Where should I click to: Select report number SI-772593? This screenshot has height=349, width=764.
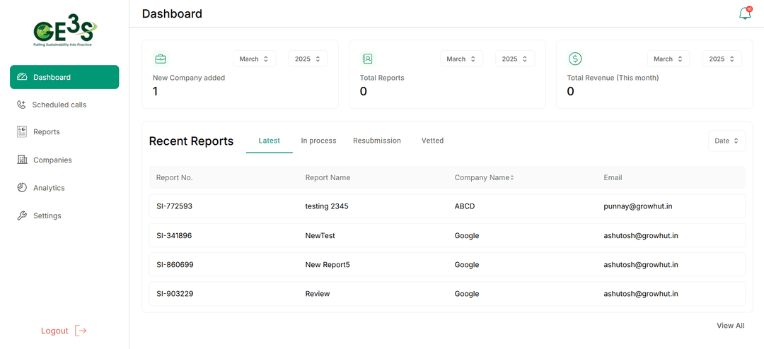tap(175, 206)
